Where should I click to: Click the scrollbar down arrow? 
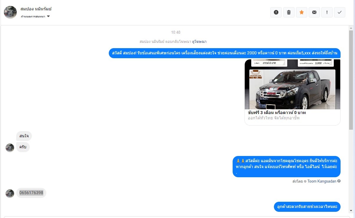[x=351, y=211]
